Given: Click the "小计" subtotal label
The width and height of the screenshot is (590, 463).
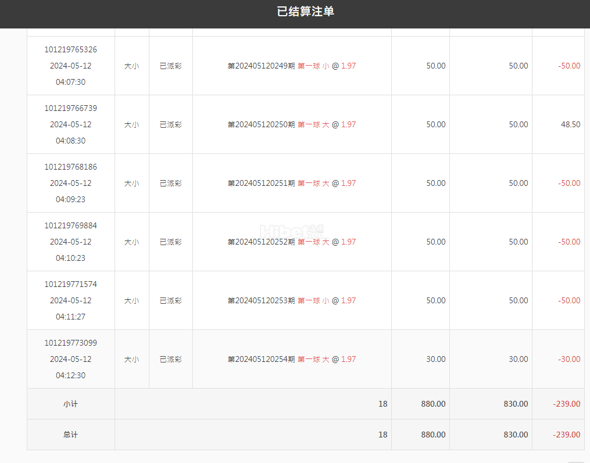Looking at the screenshot, I should coord(71,404).
